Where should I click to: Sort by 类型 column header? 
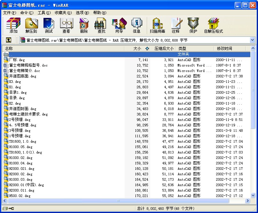pyautogui.click(x=195, y=48)
